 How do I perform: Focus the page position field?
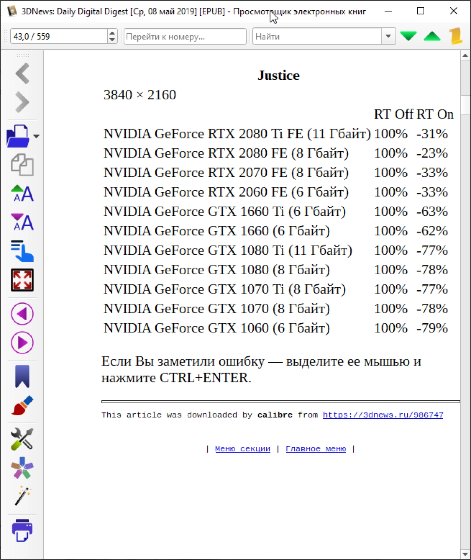59,36
